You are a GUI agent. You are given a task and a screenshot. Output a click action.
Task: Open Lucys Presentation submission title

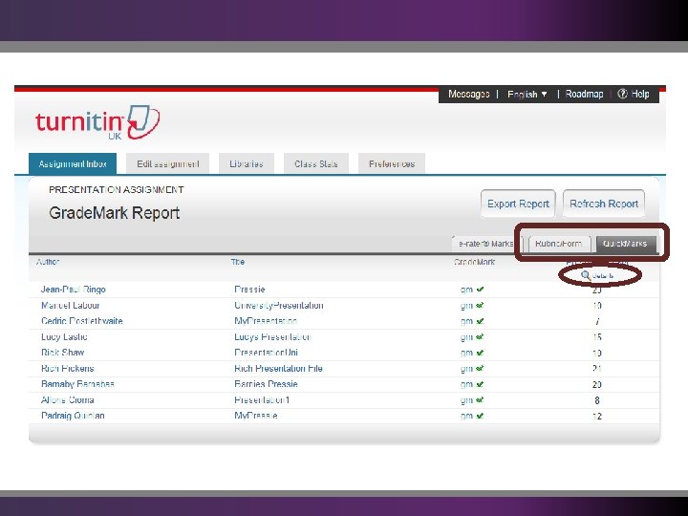[272, 336]
